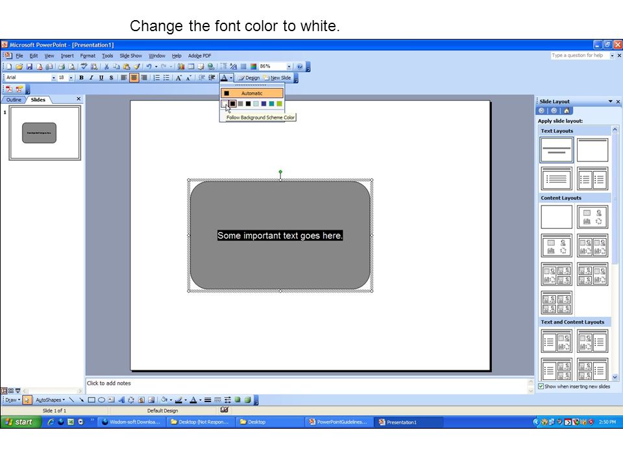Cut selection with the scissors icon
The height and width of the screenshot is (467, 623).
[106, 67]
